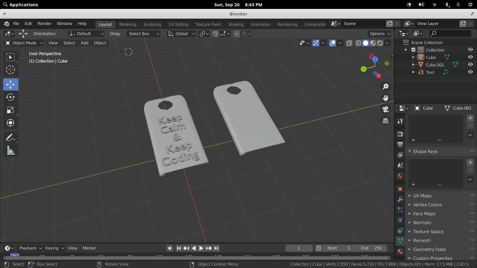The image size is (477, 268).
Task: Click the End frame field
Action: [x=371, y=248]
